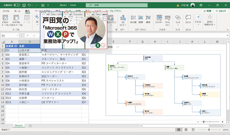Viewport: 230px width, 135px height.
Task: Click diagram zoom out minus button
Action: [x=198, y=122]
